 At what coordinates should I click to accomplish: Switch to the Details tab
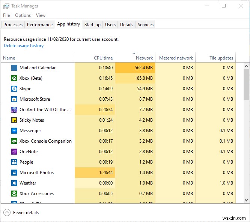pos(127,25)
